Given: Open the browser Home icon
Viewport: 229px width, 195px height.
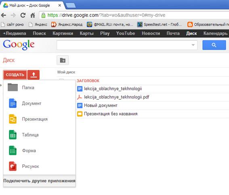Looking at the screenshot, I should pyautogui.click(x=33, y=15).
